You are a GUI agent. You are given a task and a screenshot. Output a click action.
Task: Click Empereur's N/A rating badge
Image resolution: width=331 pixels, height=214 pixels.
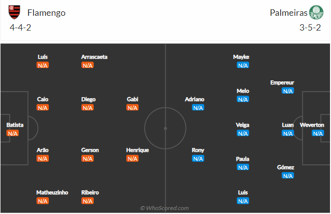tap(288, 91)
